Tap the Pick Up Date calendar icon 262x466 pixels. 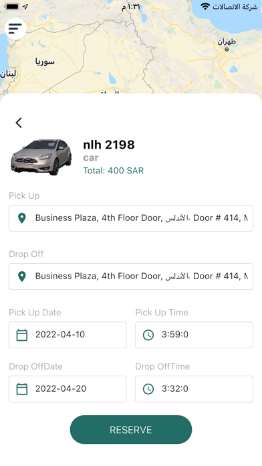[x=21, y=335]
